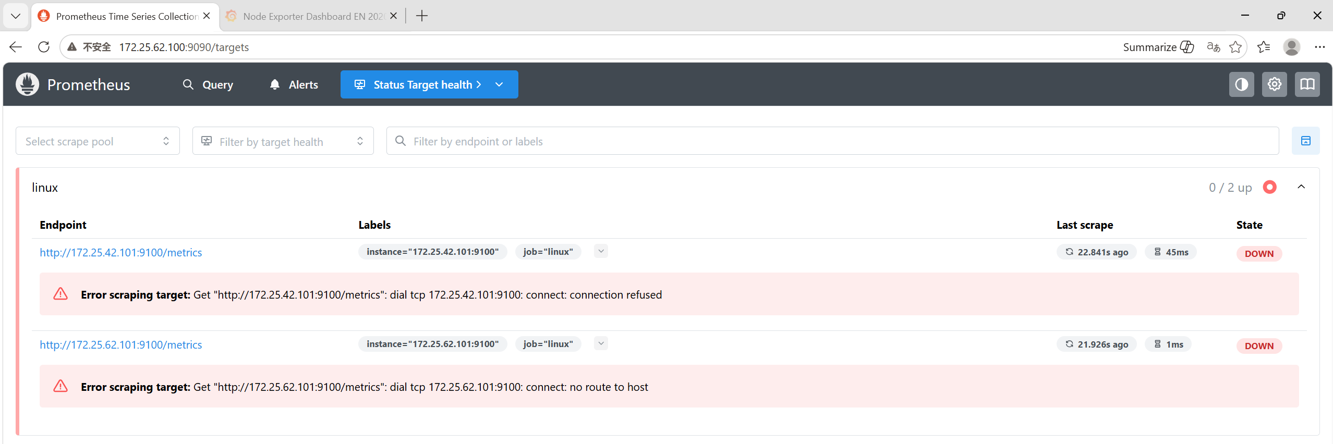Image resolution: width=1333 pixels, height=444 pixels.
Task: Switch to the Node Exporter Dashboard tab
Action: (311, 16)
